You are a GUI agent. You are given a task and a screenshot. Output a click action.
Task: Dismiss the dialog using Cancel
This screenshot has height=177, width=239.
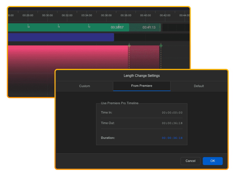point(190,161)
